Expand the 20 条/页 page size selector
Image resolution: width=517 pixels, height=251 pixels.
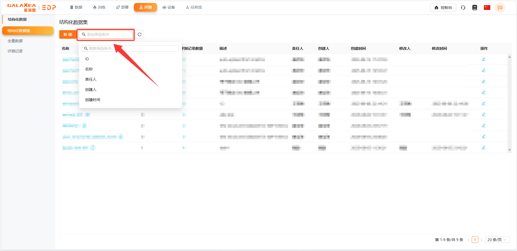[x=497, y=240]
